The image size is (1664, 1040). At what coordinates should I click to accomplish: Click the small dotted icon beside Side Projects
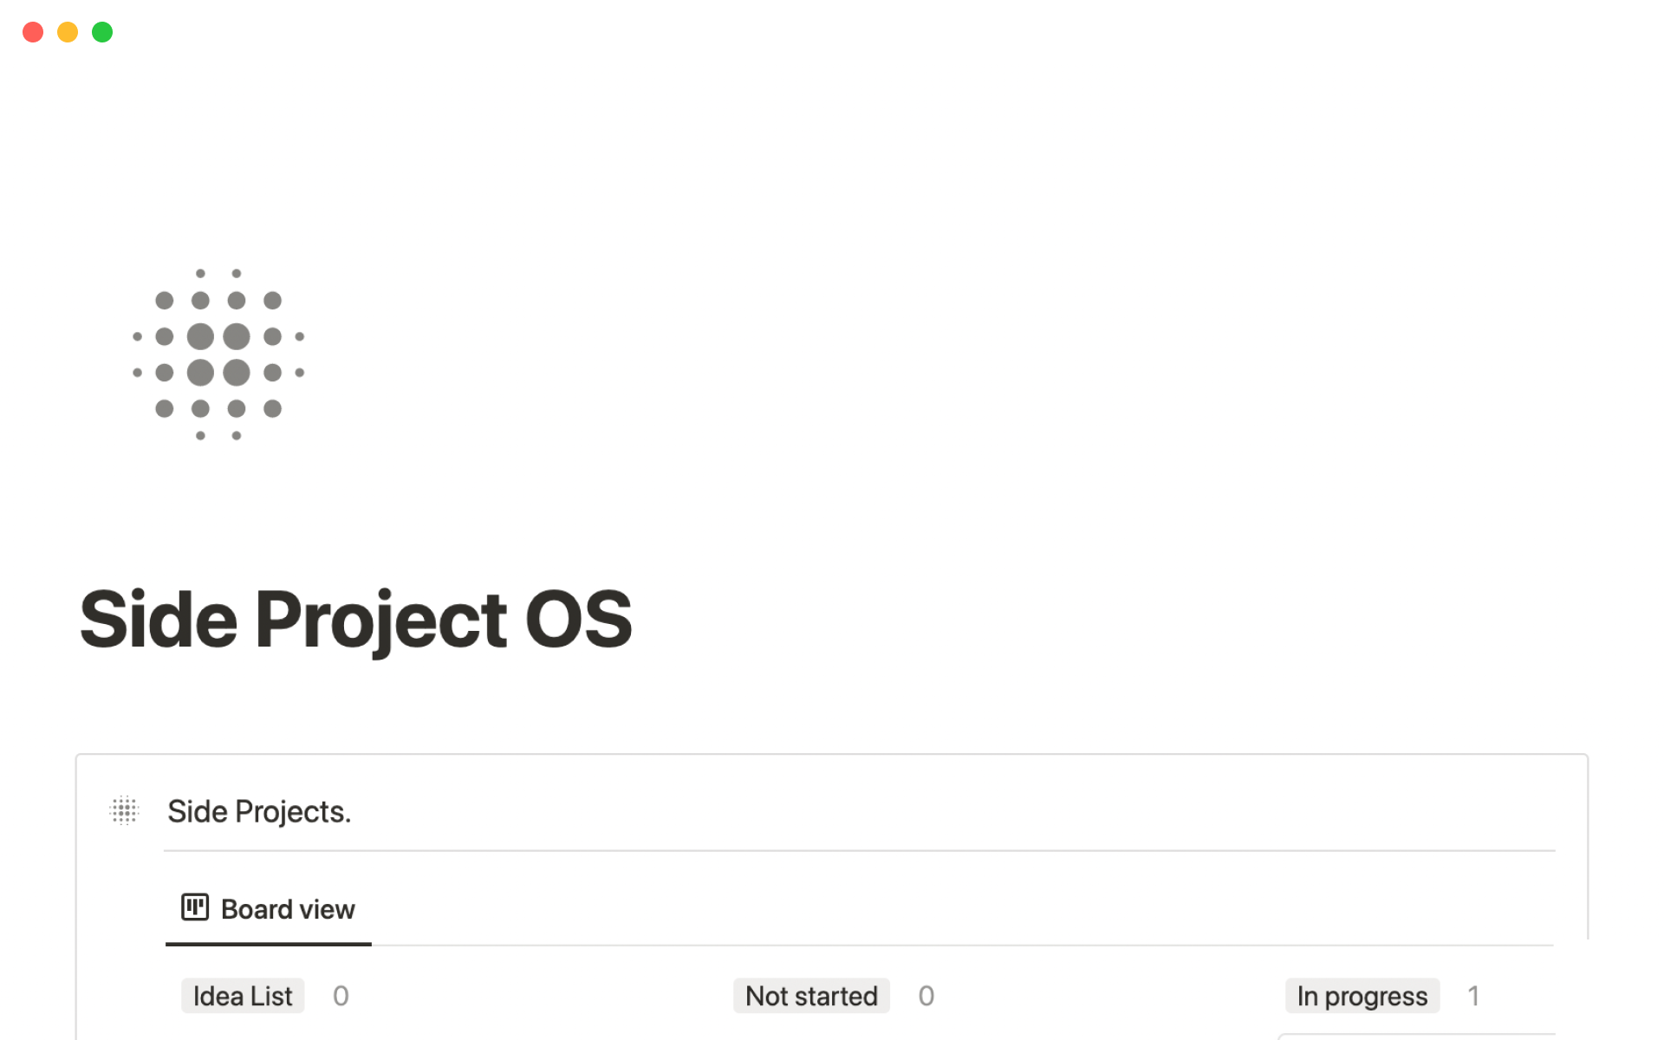tap(125, 810)
